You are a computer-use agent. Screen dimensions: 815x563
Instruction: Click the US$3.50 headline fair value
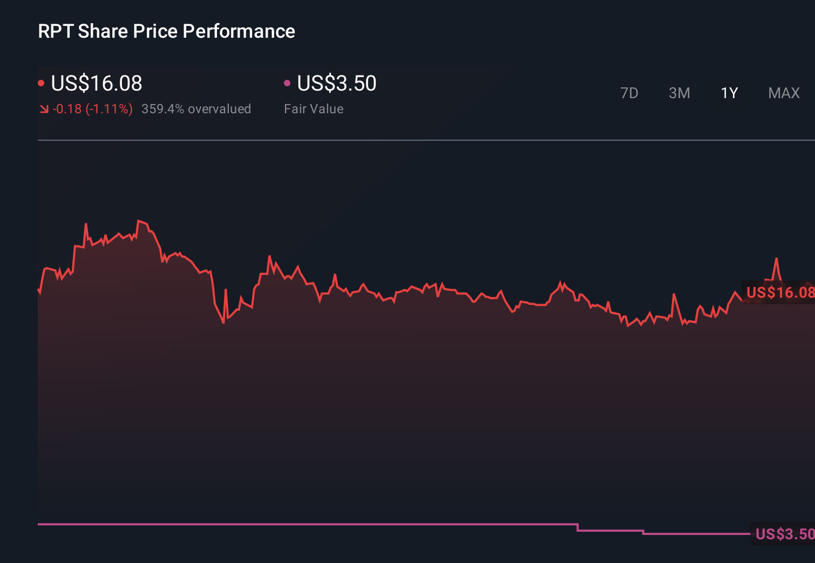pos(337,84)
